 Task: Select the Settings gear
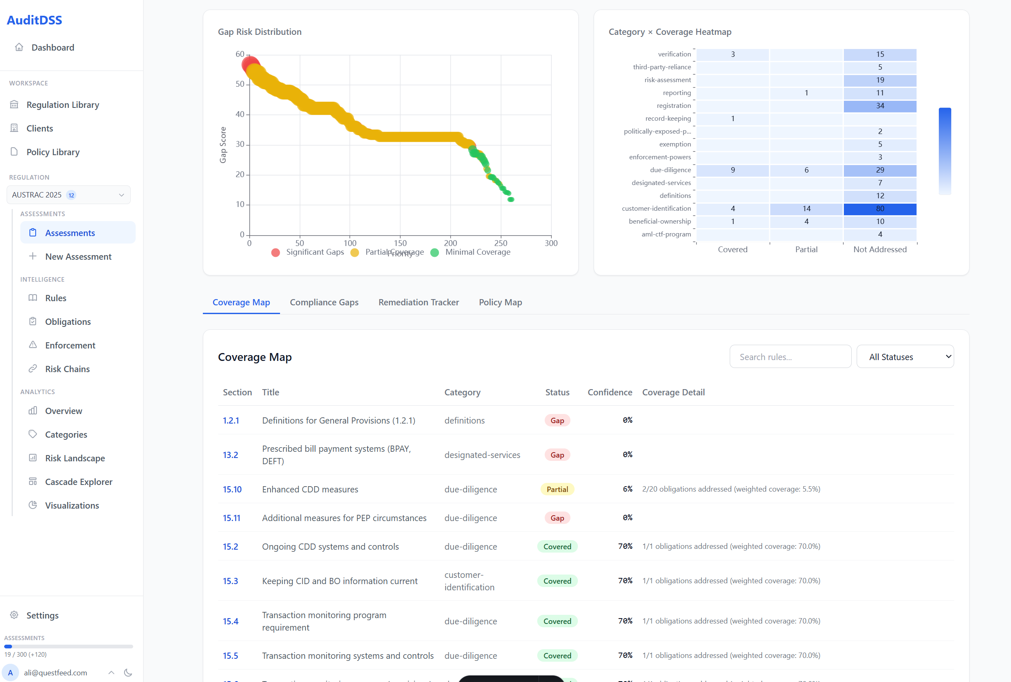(x=15, y=615)
